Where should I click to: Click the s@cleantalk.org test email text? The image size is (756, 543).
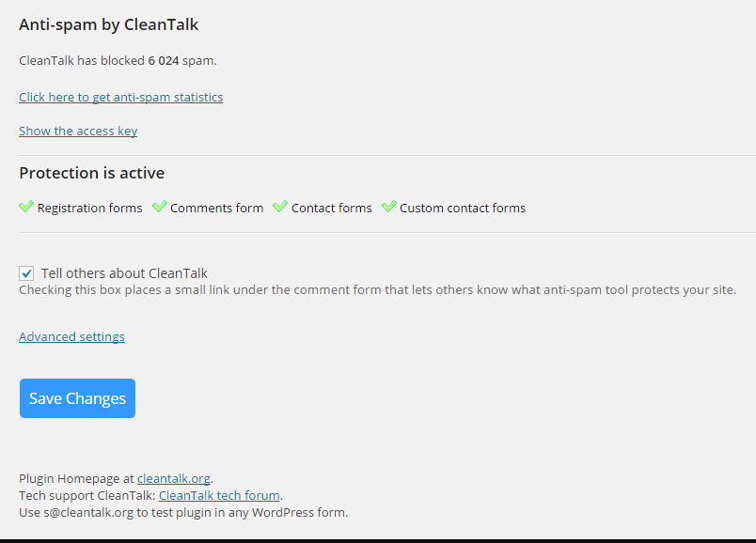[88, 512]
